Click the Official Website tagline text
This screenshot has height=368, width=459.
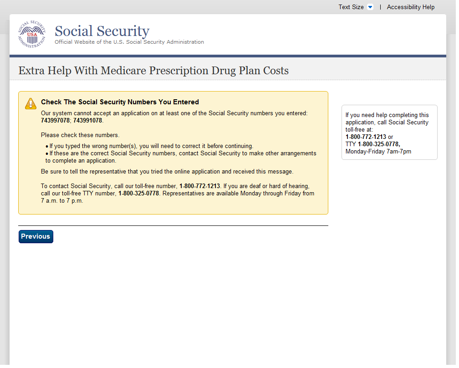click(129, 42)
